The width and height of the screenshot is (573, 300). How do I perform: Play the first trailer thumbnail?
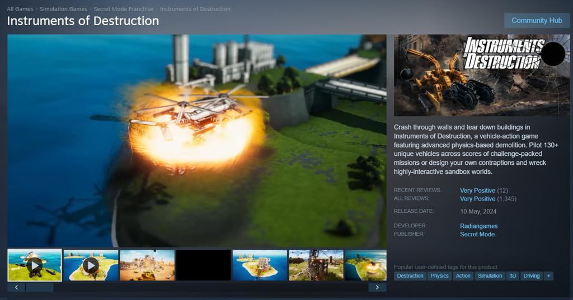35,265
